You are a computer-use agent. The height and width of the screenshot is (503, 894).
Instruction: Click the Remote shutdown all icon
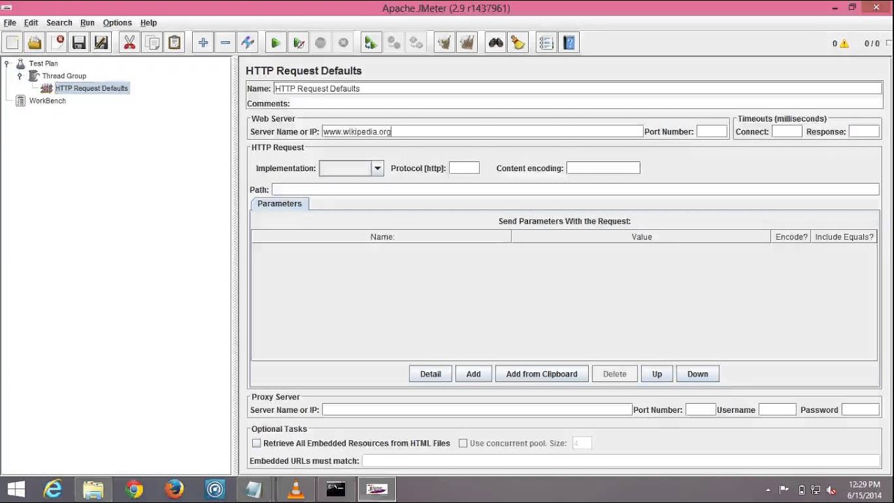pyautogui.click(x=416, y=43)
